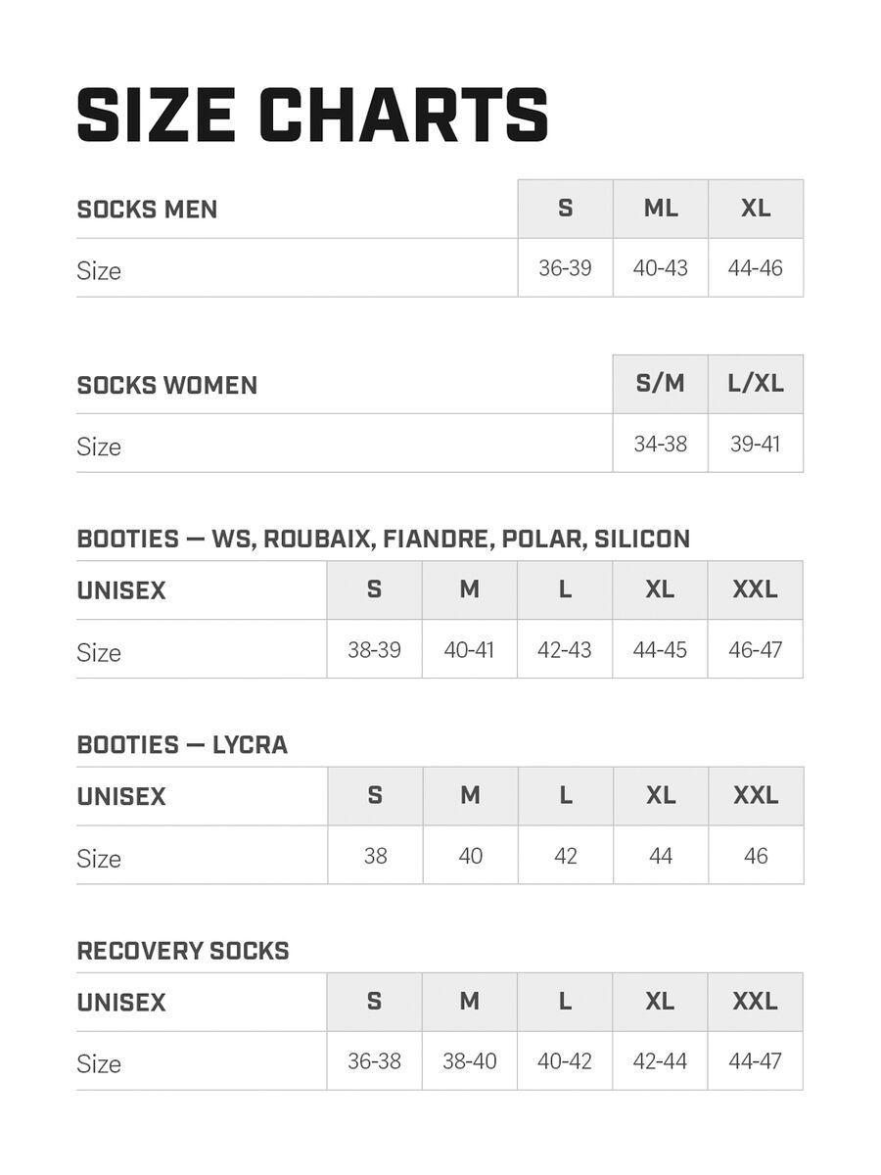Image resolution: width=881 pixels, height=1175 pixels.
Task: Click the Booties WS, Roubaix, Fiandre heading
Action: click(384, 539)
